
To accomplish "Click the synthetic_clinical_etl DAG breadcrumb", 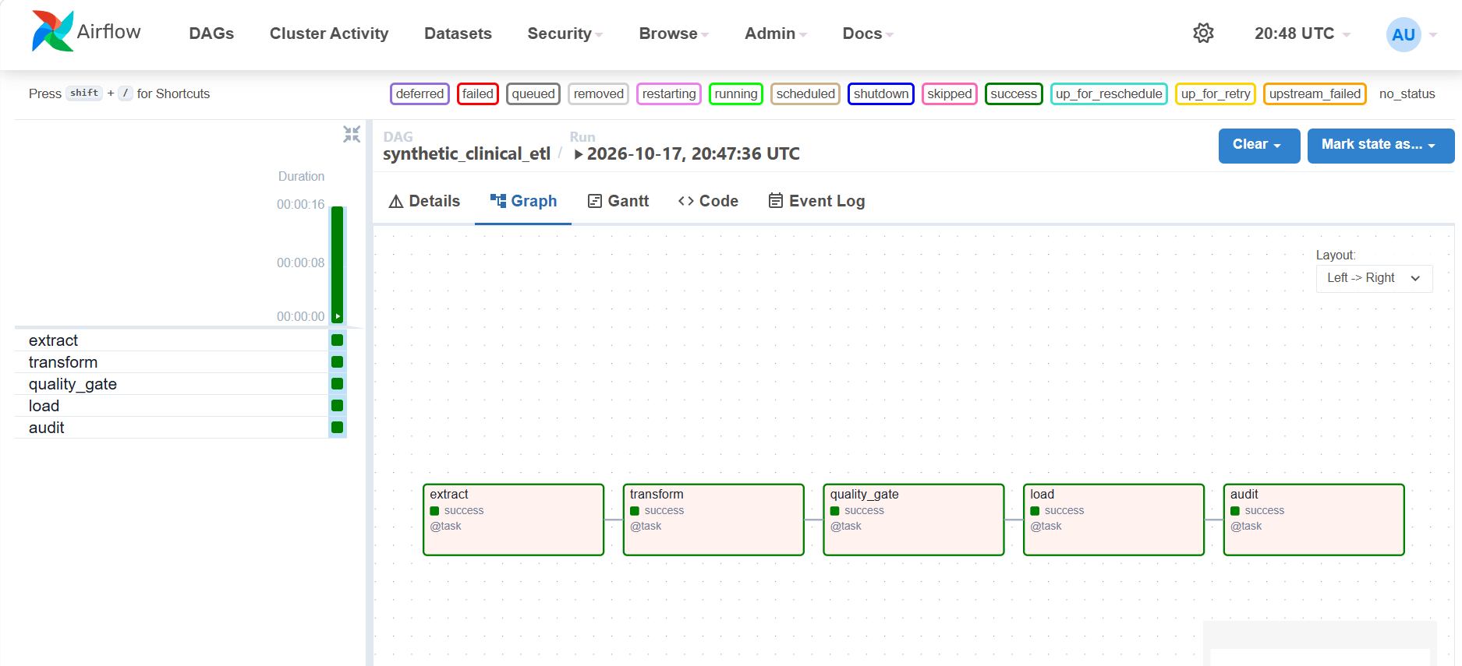I will pyautogui.click(x=466, y=153).
